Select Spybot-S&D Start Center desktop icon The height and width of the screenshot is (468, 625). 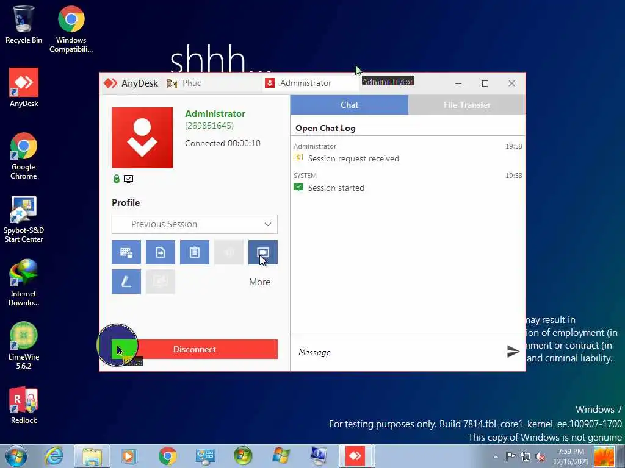point(24,219)
